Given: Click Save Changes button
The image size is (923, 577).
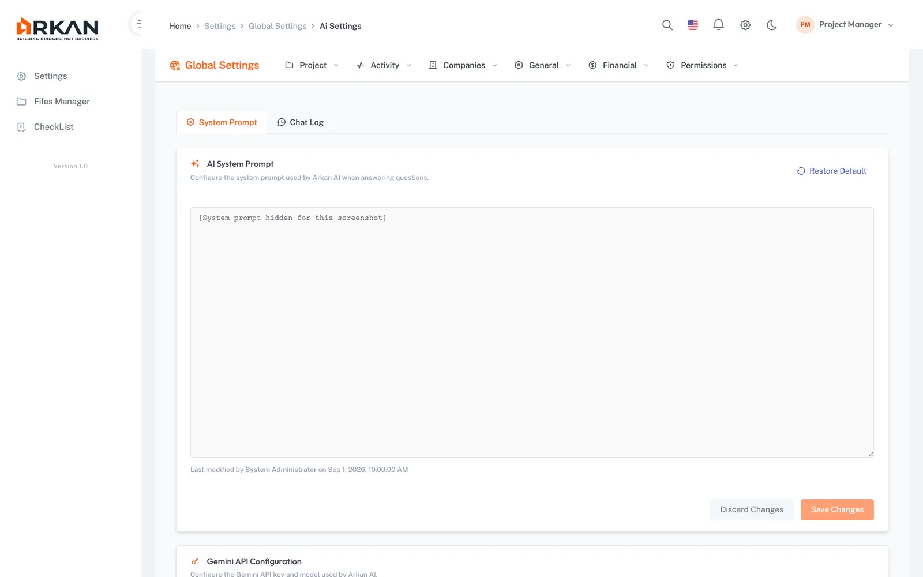Looking at the screenshot, I should point(837,509).
